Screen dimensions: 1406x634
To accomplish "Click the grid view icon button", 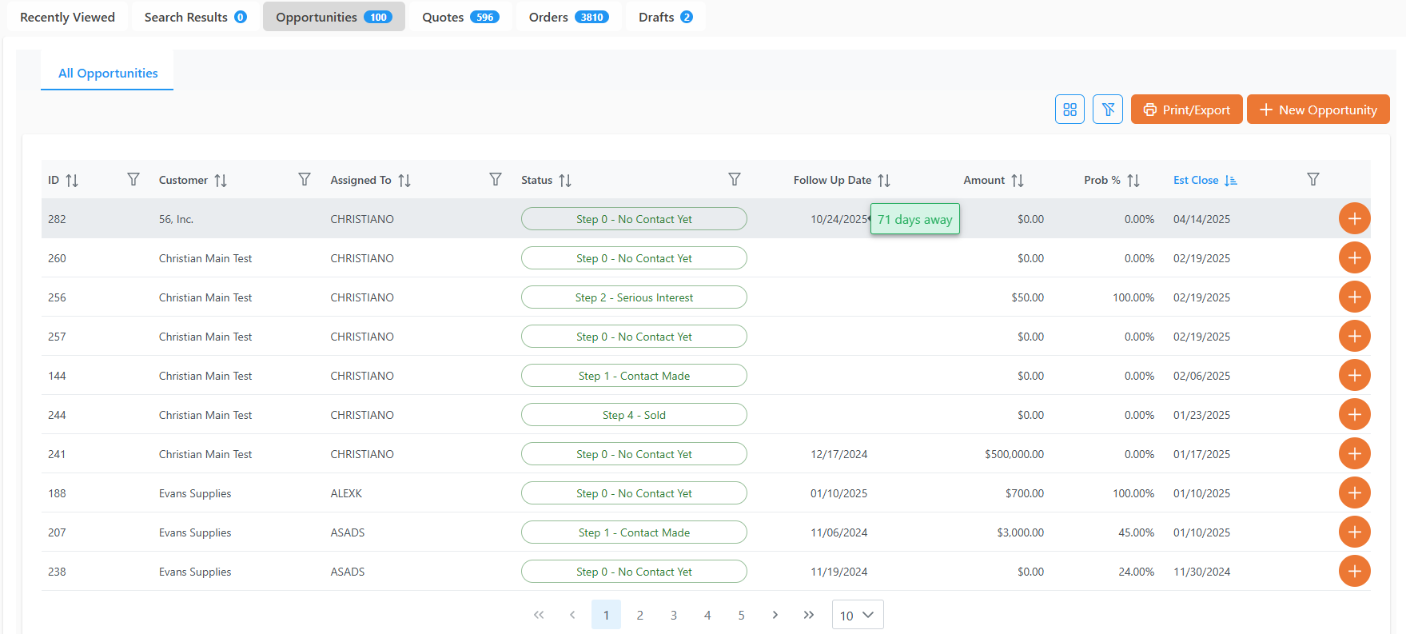I will 1069,110.
